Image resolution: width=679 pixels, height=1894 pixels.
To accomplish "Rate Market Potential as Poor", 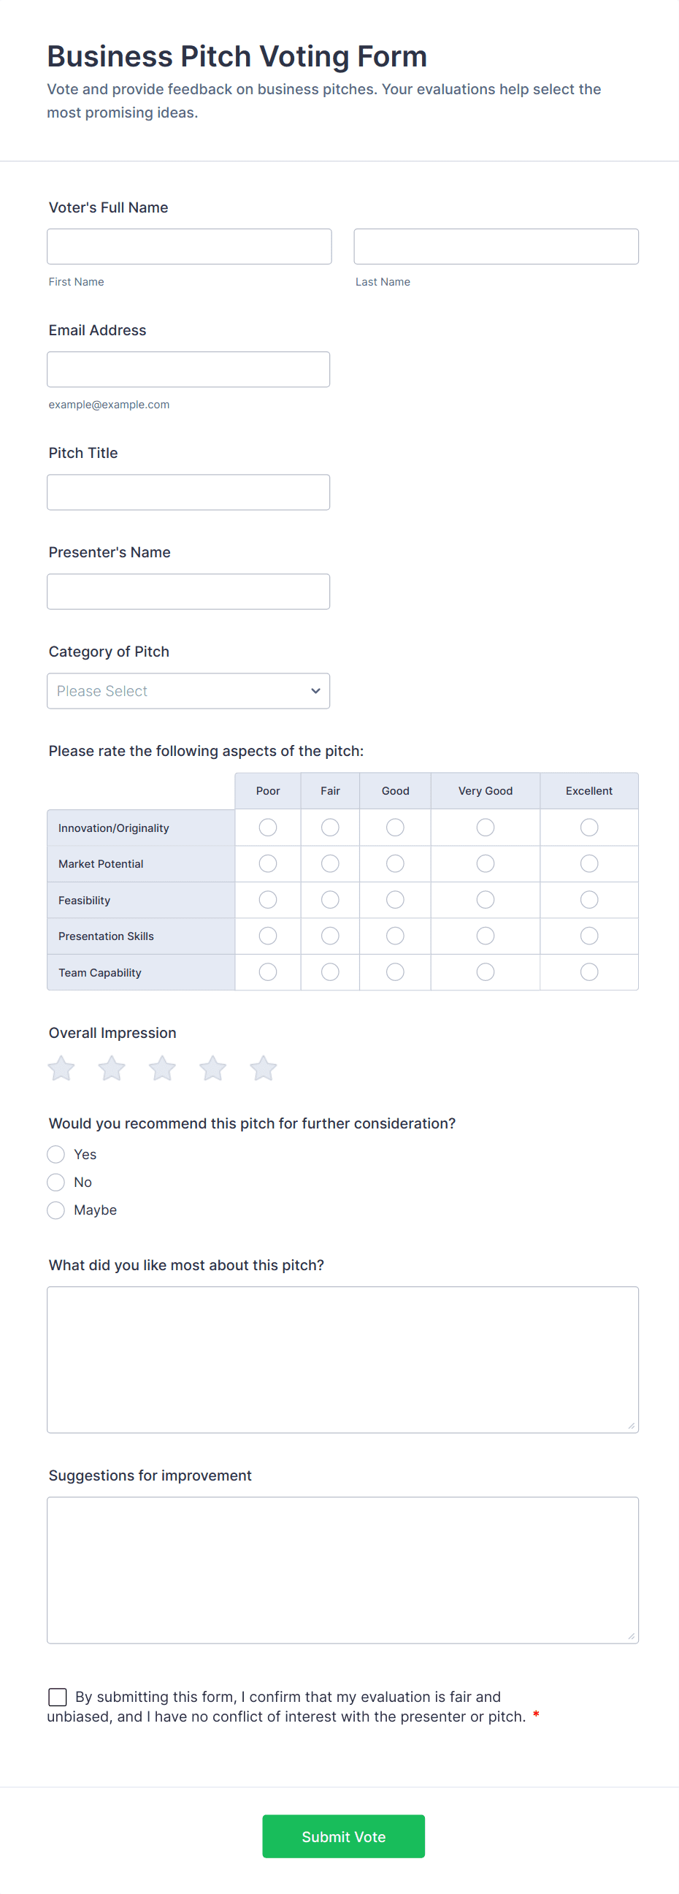I will click(x=268, y=864).
